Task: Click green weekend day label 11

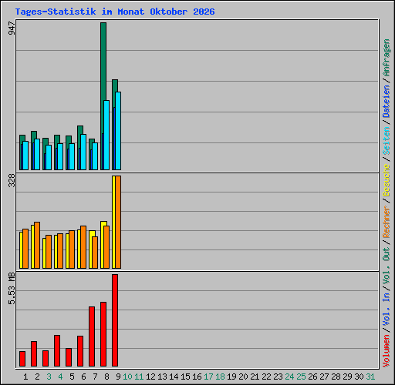Action: (139, 377)
